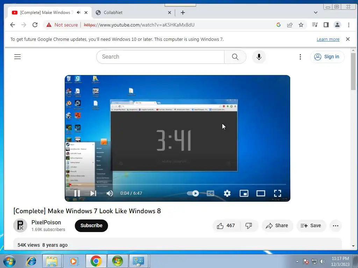Image resolution: width=358 pixels, height=268 pixels.
Task: Open the network tray icon
Action: click(x=314, y=261)
